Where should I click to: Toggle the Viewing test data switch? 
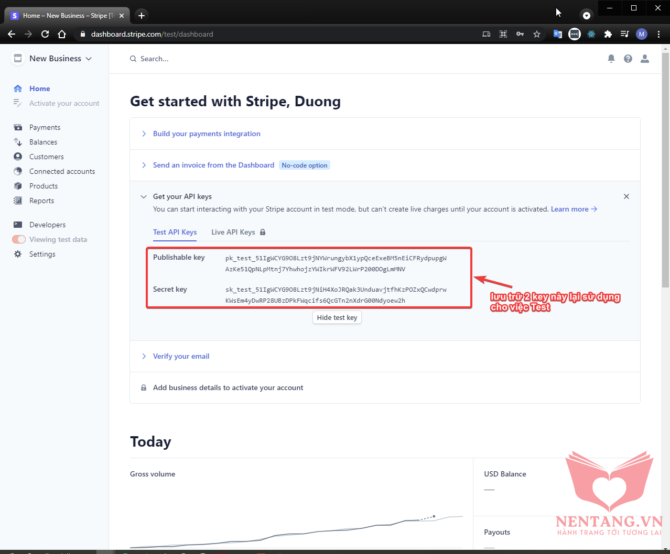tap(19, 239)
